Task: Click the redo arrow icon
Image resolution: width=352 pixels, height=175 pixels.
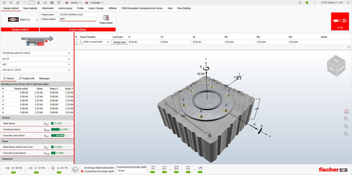Action: tap(31, 2)
